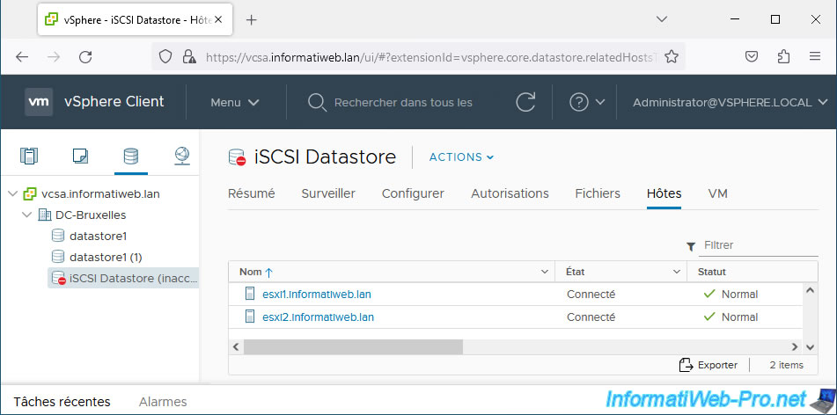This screenshot has height=415, width=837.
Task: Focus the Filtrer input field
Action: 759,245
